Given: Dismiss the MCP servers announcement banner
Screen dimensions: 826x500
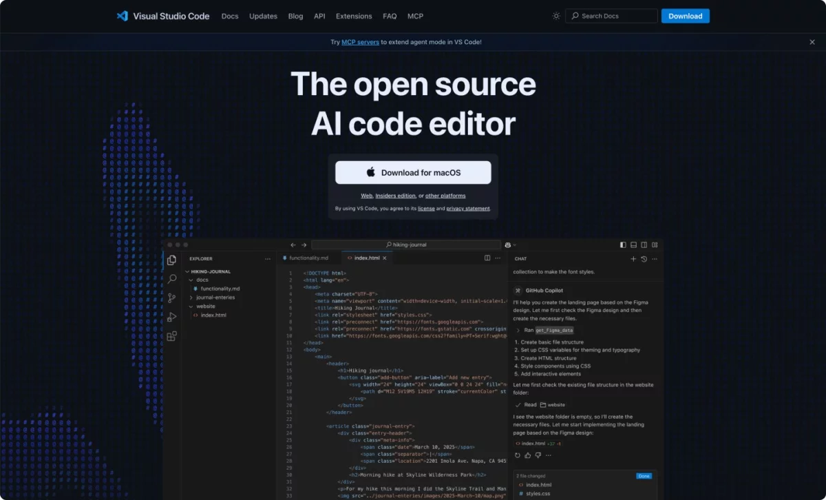Looking at the screenshot, I should (812, 42).
